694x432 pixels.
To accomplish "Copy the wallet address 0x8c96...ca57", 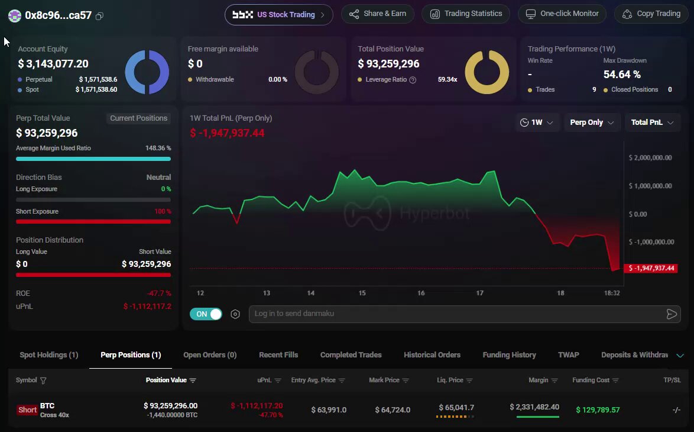I will 99,16.
